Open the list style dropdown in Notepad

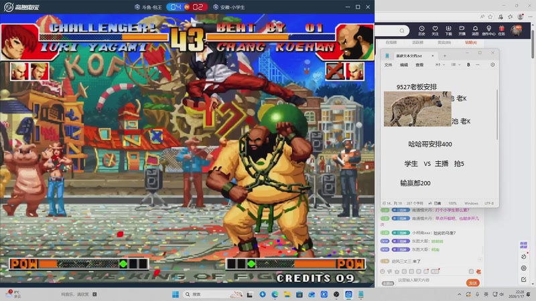click(x=456, y=64)
